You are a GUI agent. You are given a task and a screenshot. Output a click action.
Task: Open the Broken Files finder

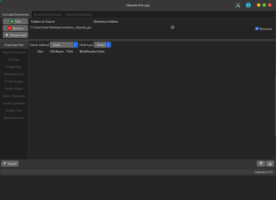14,110
